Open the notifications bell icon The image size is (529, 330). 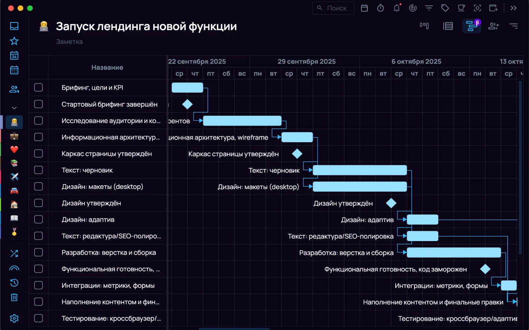click(x=397, y=8)
